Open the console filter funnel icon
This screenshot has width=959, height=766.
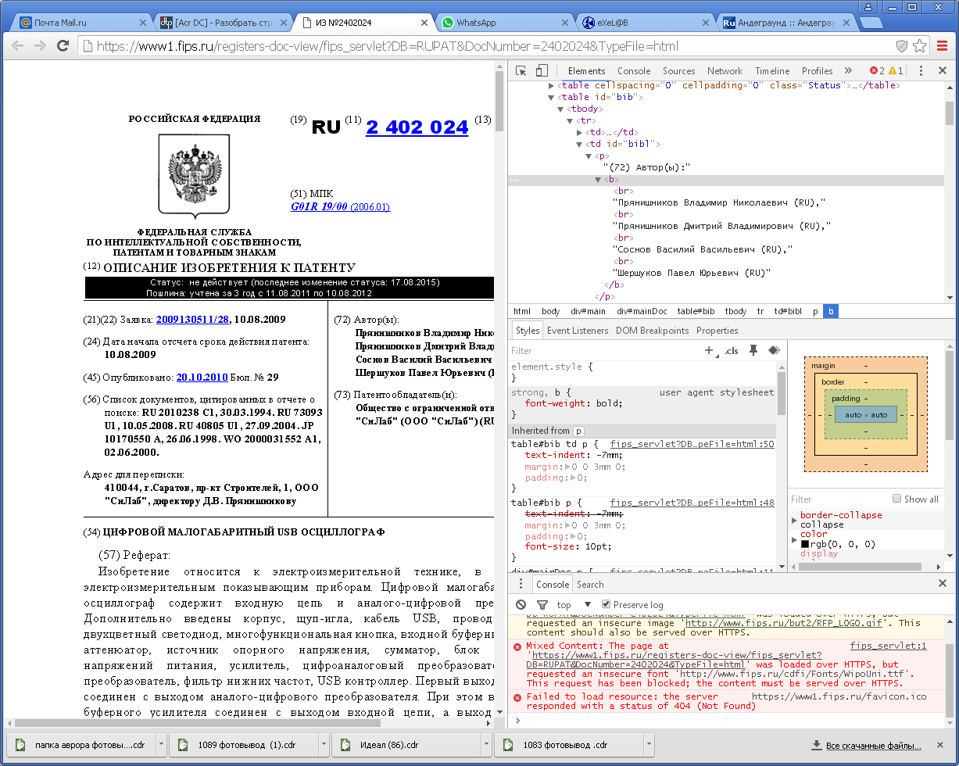(542, 604)
